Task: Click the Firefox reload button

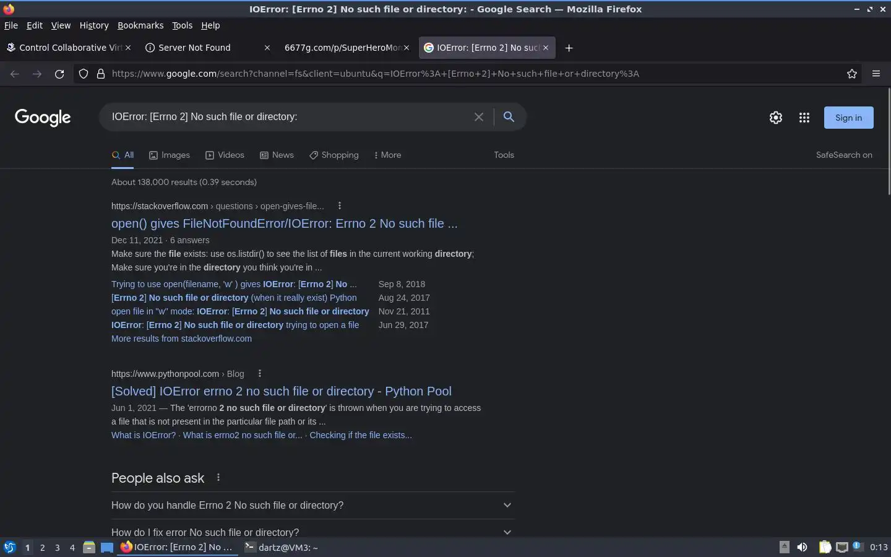Action: coord(59,74)
